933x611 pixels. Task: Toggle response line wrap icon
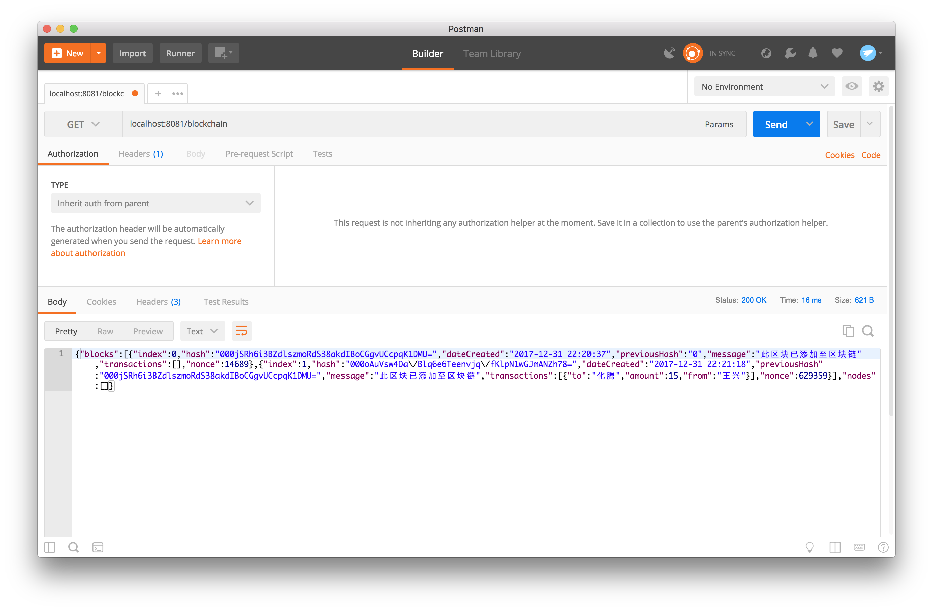(x=242, y=331)
